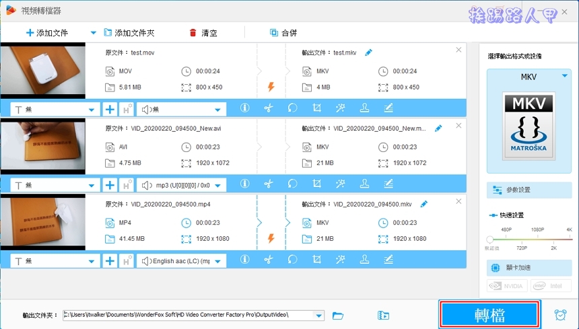Show info for VID_20200220_094500_New.avi
Screen dimensions: 579x329
pyautogui.click(x=244, y=184)
